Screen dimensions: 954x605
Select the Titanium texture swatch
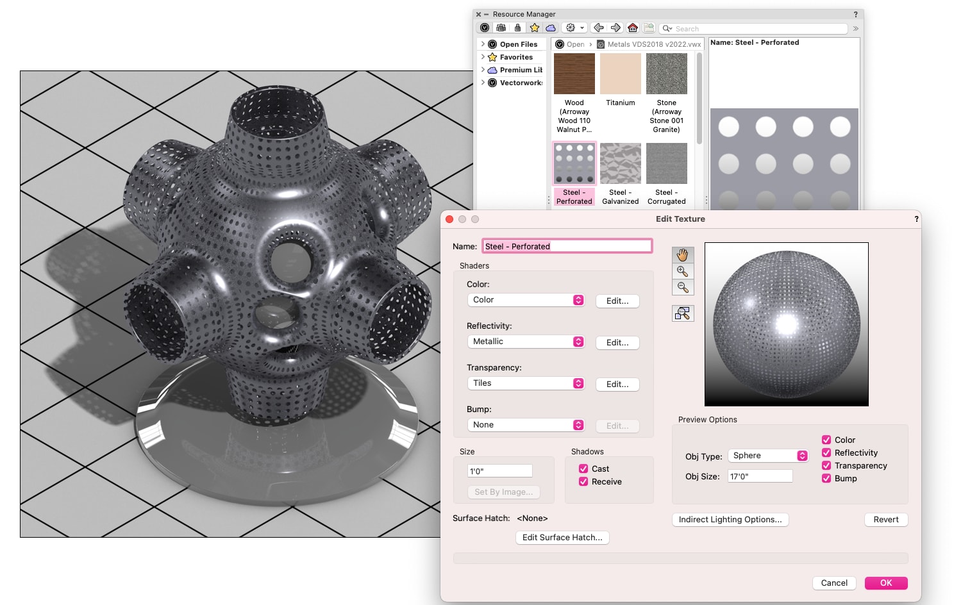tap(620, 74)
